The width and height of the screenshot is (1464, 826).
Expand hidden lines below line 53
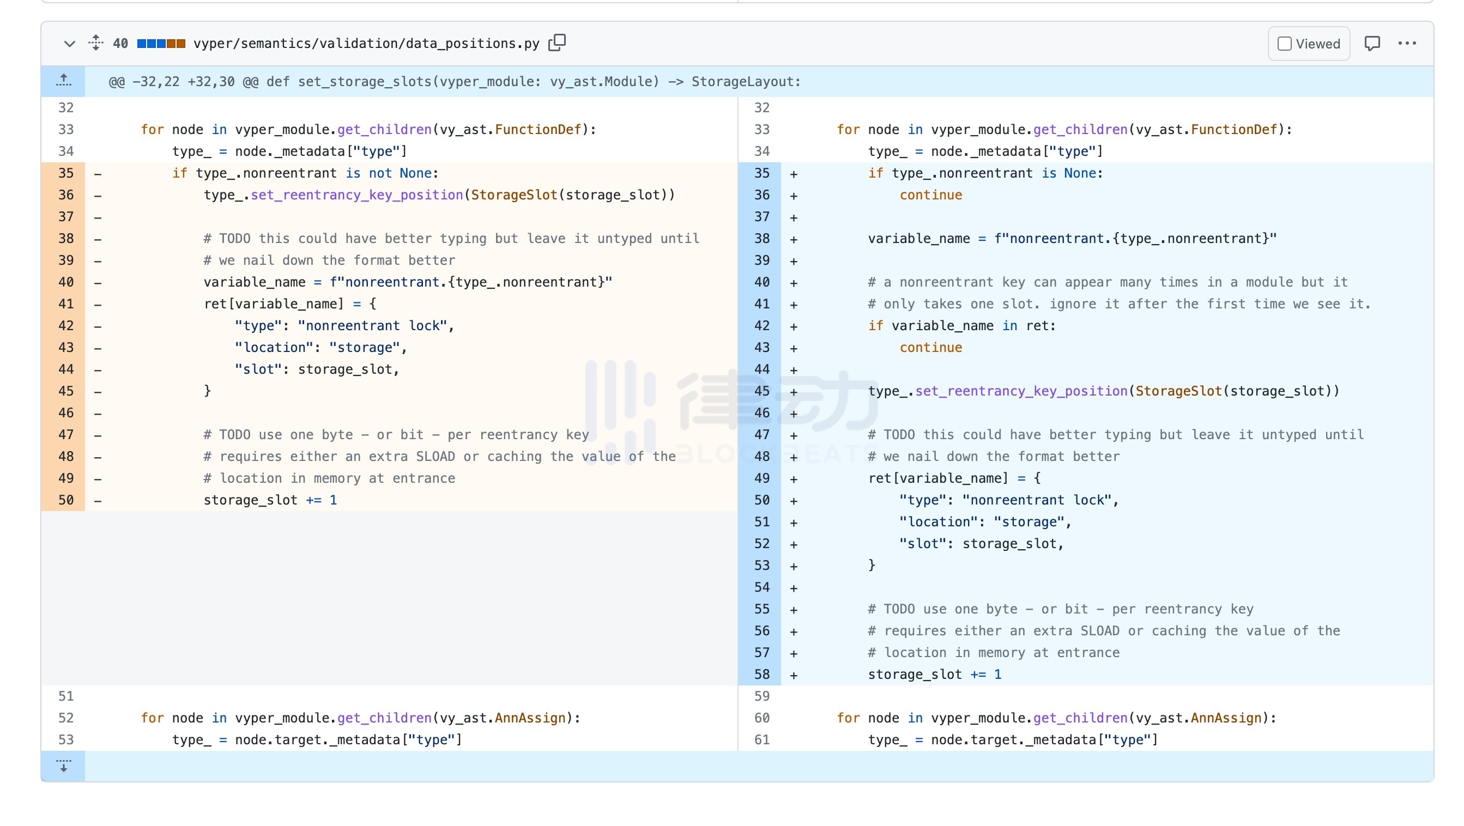64,765
